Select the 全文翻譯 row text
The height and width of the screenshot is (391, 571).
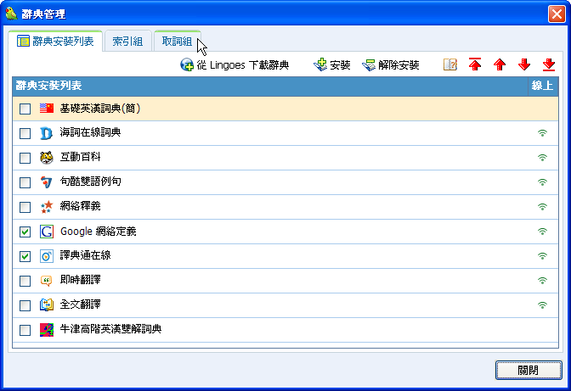(x=80, y=304)
